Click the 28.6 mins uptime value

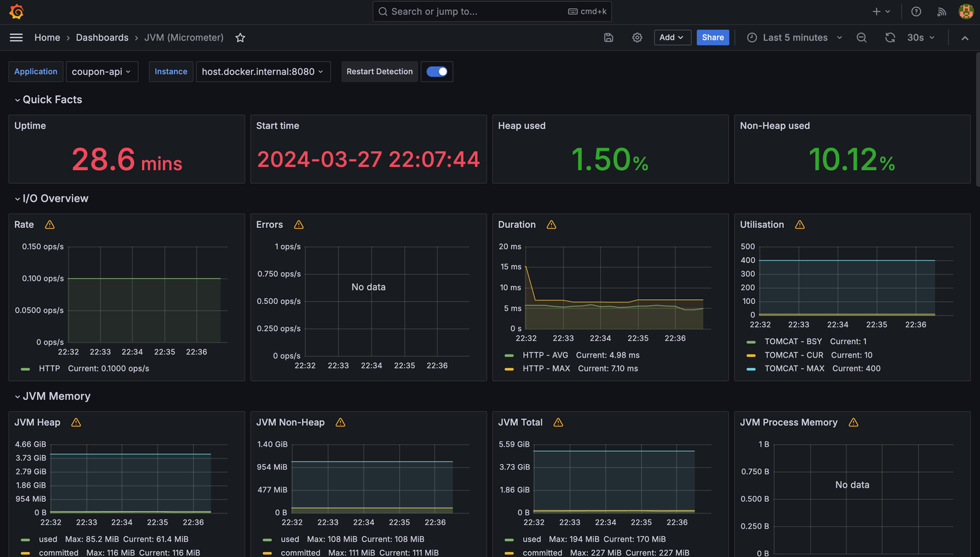(x=127, y=160)
